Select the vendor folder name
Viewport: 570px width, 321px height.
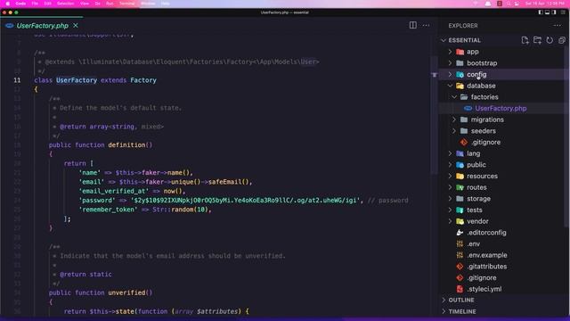tap(477, 221)
